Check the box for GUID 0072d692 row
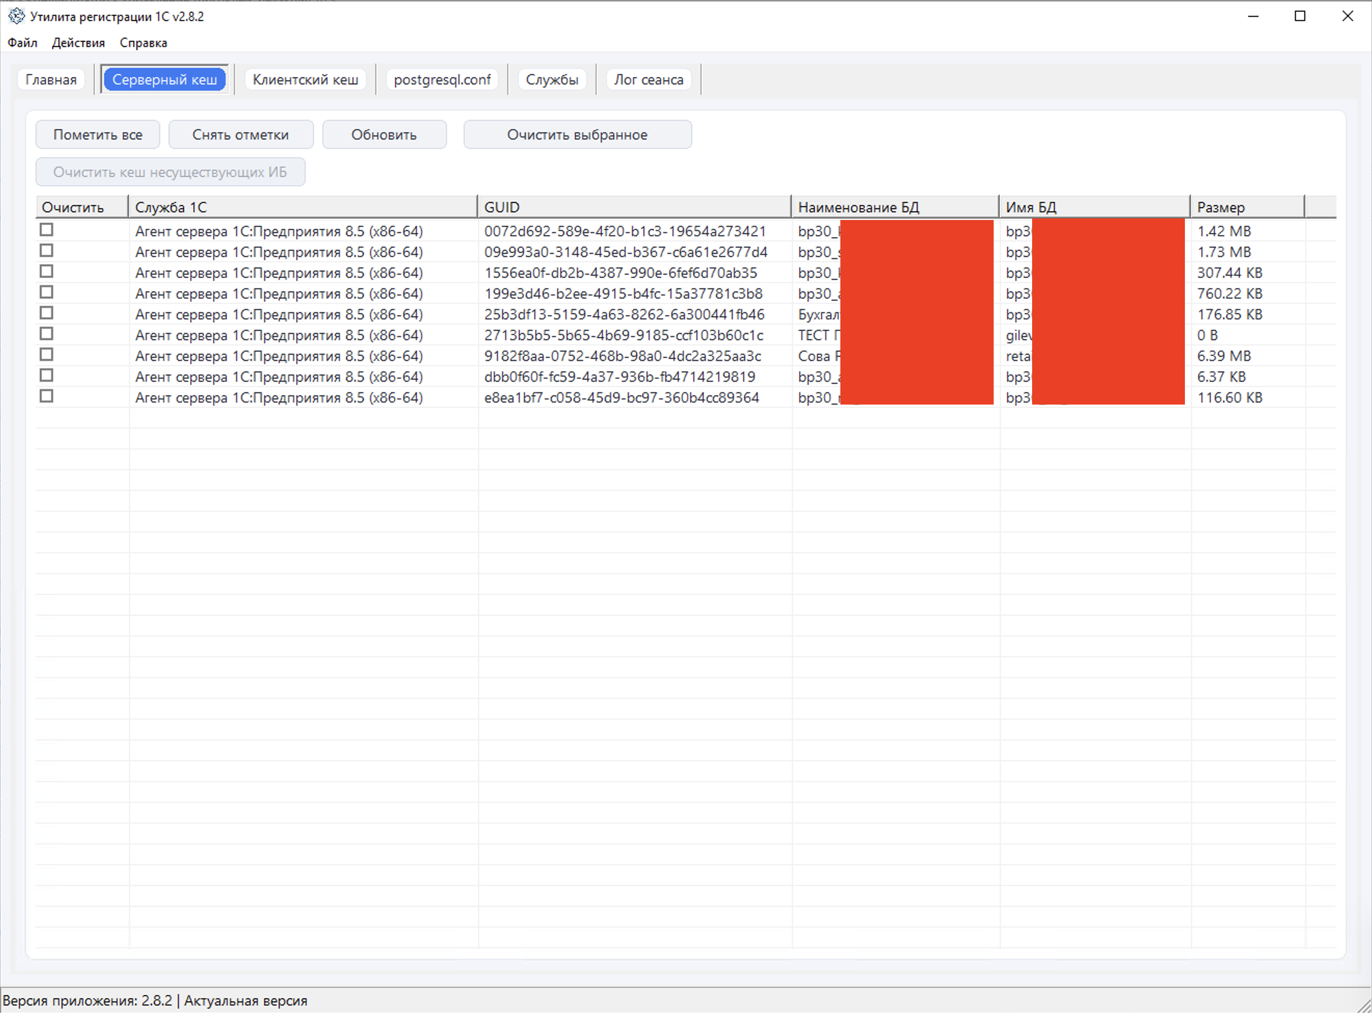Image resolution: width=1372 pixels, height=1013 pixels. coord(47,230)
